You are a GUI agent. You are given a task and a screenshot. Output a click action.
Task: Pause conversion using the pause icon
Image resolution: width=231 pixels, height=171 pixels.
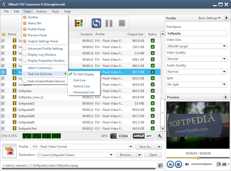109,23
